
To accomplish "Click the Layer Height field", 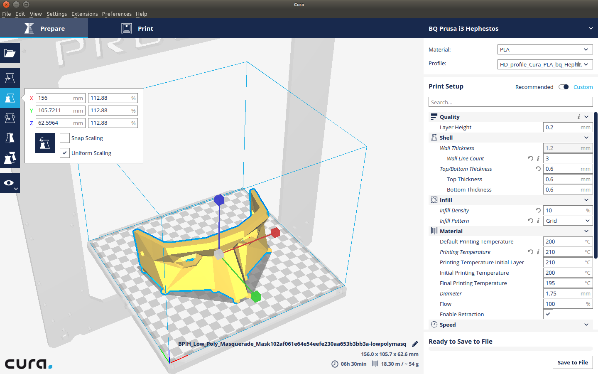I will point(568,127).
